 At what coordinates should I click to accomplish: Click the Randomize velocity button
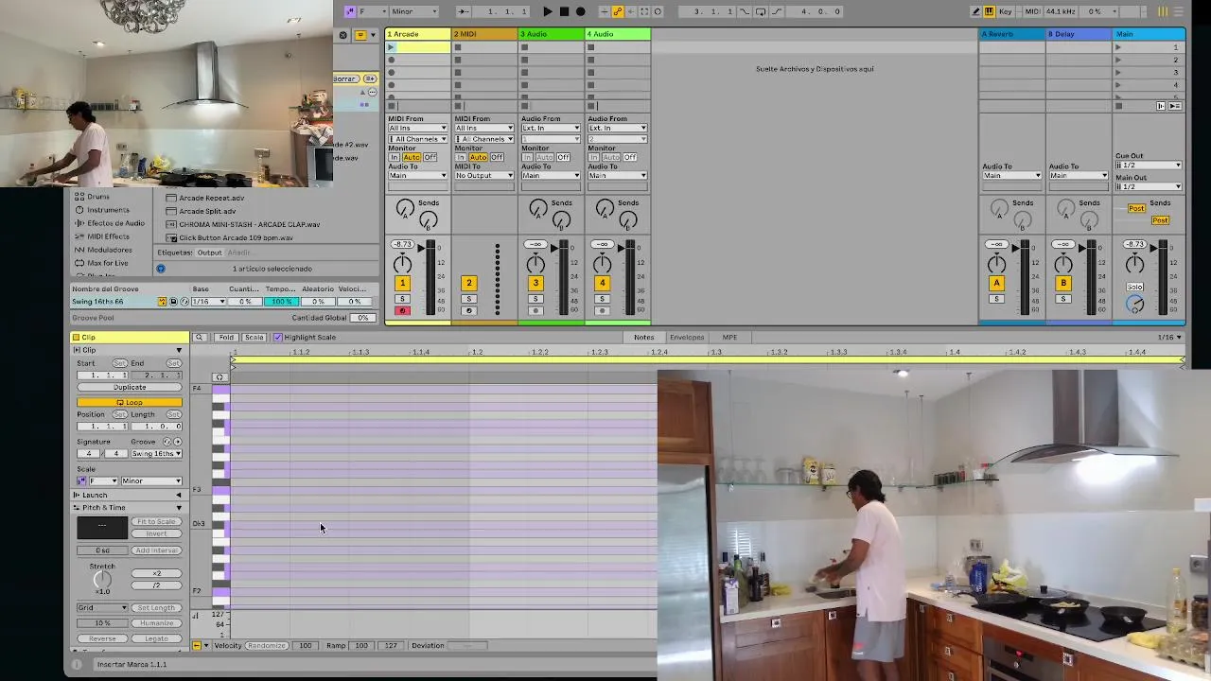(x=266, y=646)
